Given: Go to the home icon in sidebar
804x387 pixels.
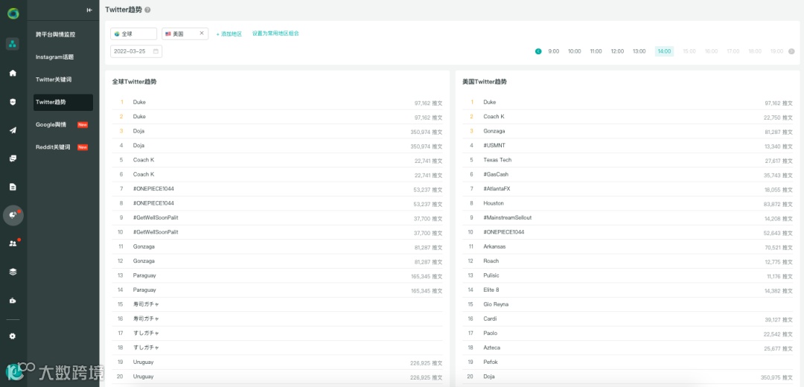Looking at the screenshot, I should [x=13, y=73].
